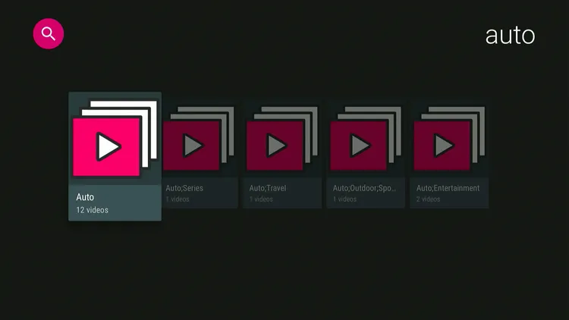
Task: Open the Auto;Outdoor;Spo... playlist icon
Action: [x=366, y=139]
